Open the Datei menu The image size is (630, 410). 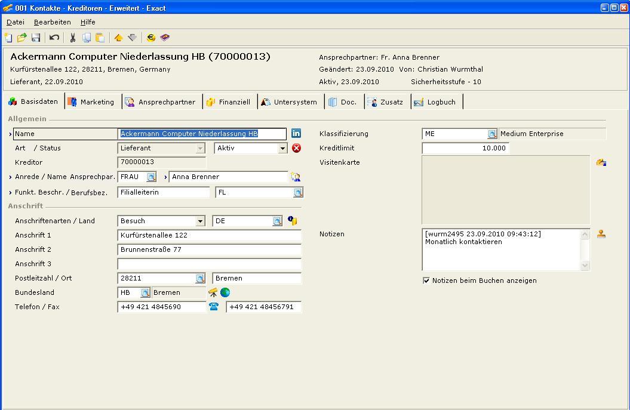(x=16, y=22)
